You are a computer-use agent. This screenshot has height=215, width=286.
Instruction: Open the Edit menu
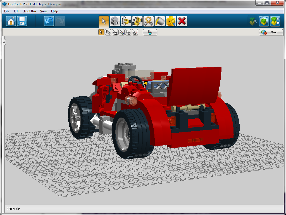tap(16, 11)
